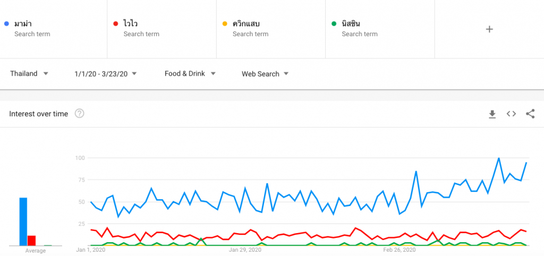Click the yellow dot beside ควิกแสบ
Image resolution: width=544 pixels, height=256 pixels.
(225, 23)
